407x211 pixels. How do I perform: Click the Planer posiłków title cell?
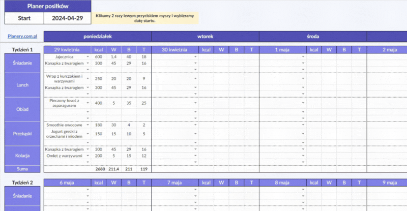(48, 6)
